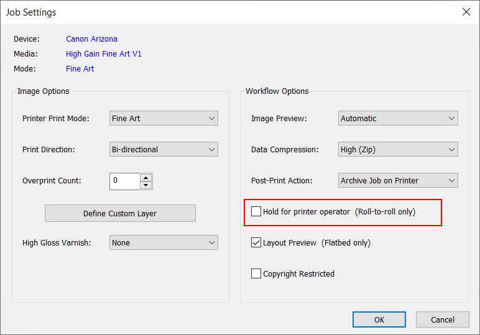Click the Job Settings title bar
The height and width of the screenshot is (335, 480).
pos(218,12)
